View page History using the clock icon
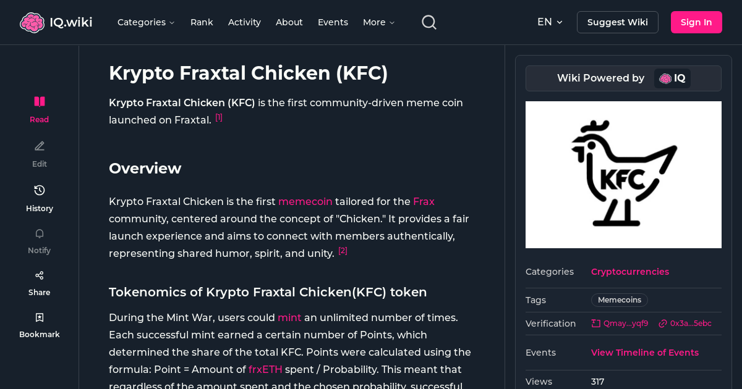The image size is (742, 389). point(39,190)
